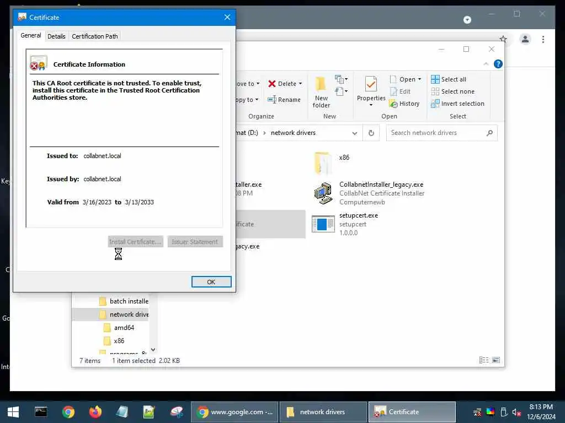Switch to www.google.com Chrome taskbar window
This screenshot has height=423, width=565.
tap(234, 412)
